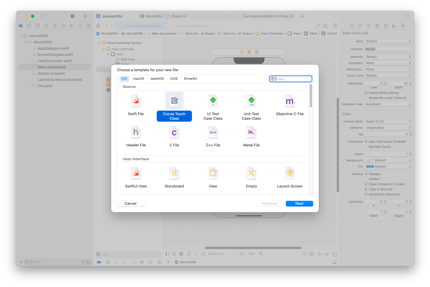Click the Identifier field containing myCell
430x287 pixels.
[388, 49]
